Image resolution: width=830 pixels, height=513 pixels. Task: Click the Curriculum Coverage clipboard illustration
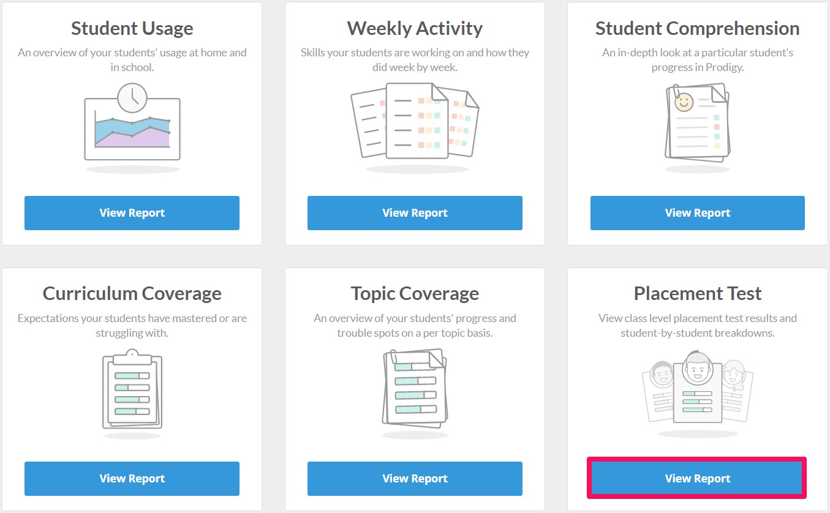tap(132, 393)
